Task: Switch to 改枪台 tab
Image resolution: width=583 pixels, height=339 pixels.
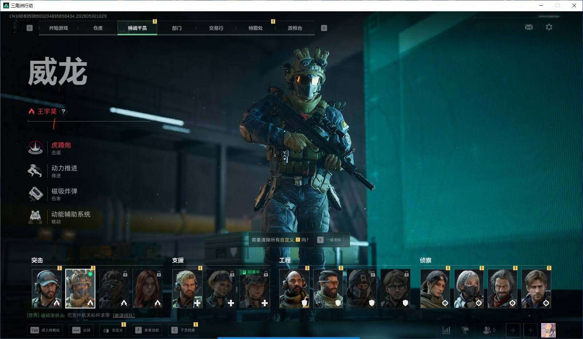Action: pos(295,28)
